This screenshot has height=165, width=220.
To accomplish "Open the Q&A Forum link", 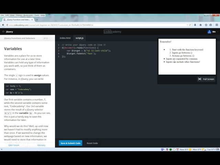I will [x=14, y=145].
